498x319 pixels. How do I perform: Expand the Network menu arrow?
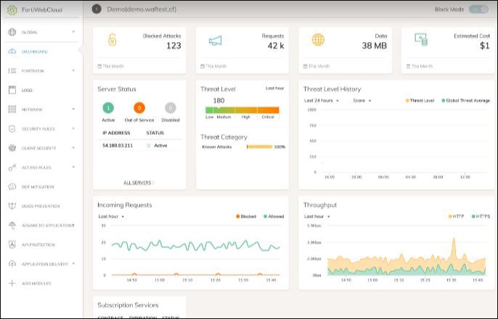[73, 109]
